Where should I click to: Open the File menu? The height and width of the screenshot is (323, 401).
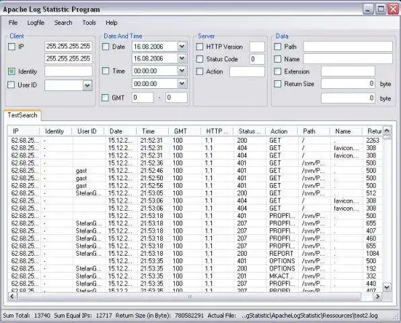(13, 23)
